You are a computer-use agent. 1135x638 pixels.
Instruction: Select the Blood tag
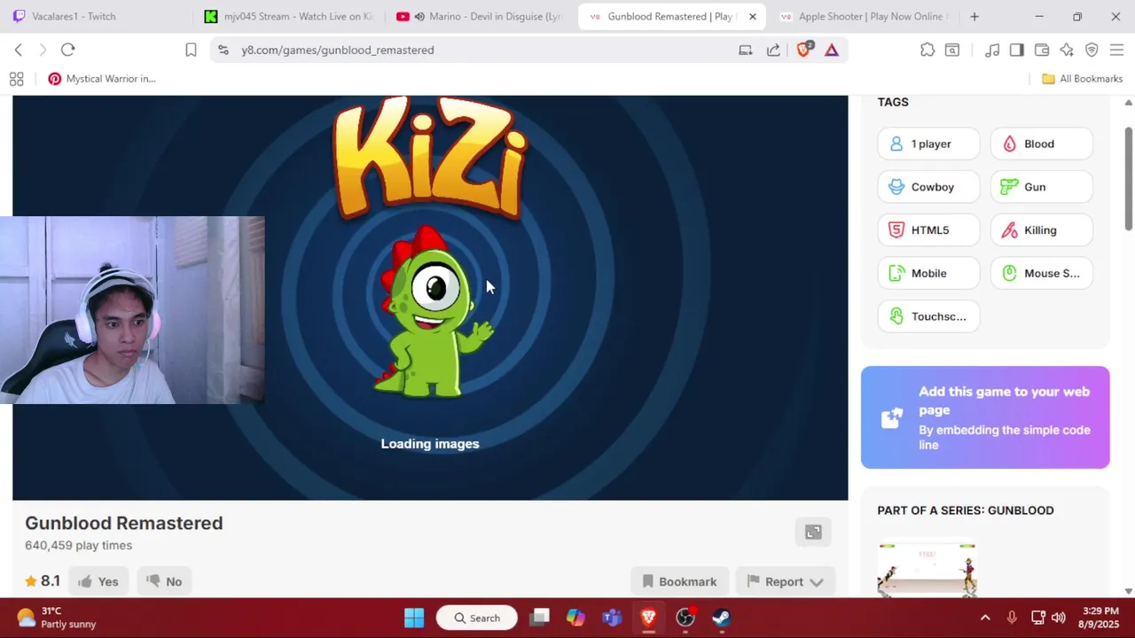pos(1041,144)
